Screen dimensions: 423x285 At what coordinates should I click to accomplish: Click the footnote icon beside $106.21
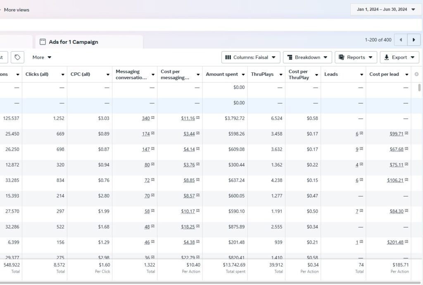tap(406, 180)
